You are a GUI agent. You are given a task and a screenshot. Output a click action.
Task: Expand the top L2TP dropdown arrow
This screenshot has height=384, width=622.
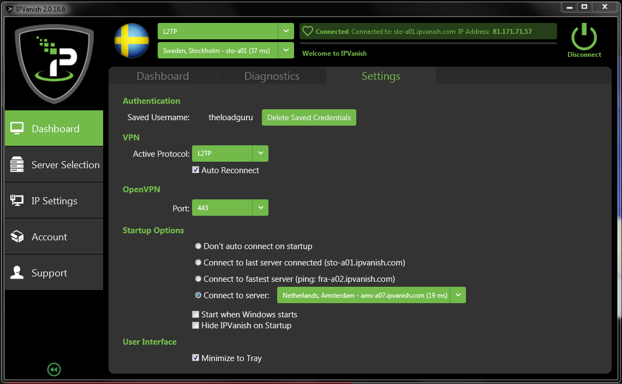click(x=286, y=31)
